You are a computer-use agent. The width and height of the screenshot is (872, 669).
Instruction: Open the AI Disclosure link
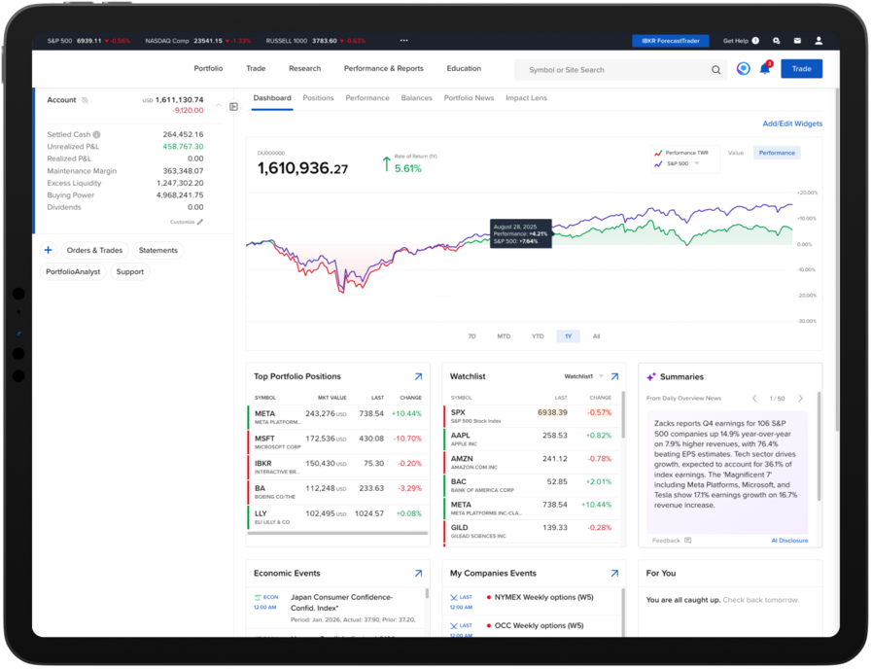click(789, 541)
